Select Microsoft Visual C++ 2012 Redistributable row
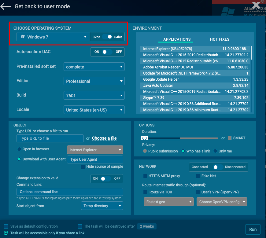 (195, 61)
